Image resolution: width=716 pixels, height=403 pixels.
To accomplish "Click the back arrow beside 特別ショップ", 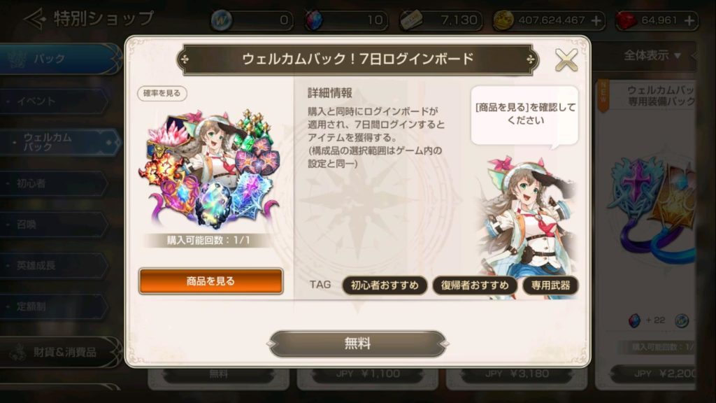I will [35, 19].
